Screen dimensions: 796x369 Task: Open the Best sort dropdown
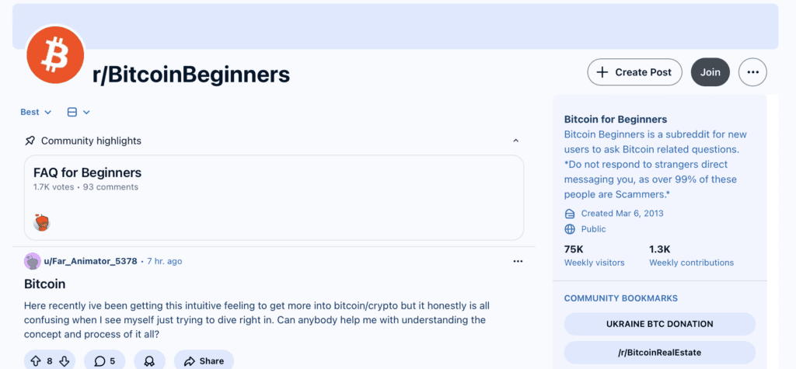click(36, 112)
